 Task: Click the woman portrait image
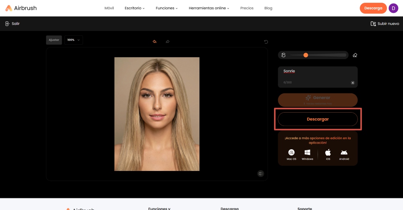tap(157, 114)
